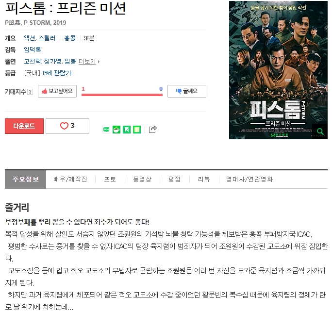Open the 기대지수 question mark help icon
332x313 pixels.
(30, 92)
